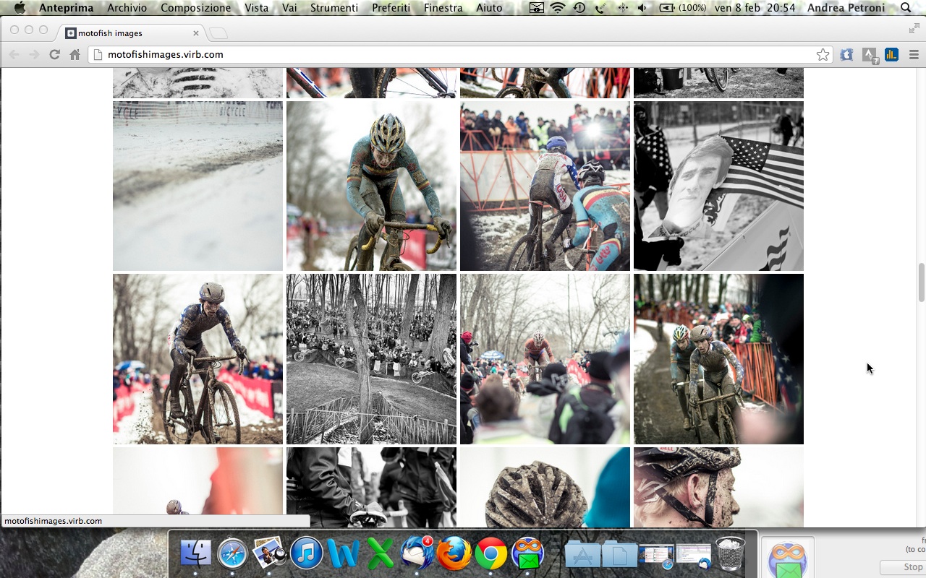This screenshot has height=578, width=926.
Task: Click the blue bar-chart extension icon
Action: point(891,55)
